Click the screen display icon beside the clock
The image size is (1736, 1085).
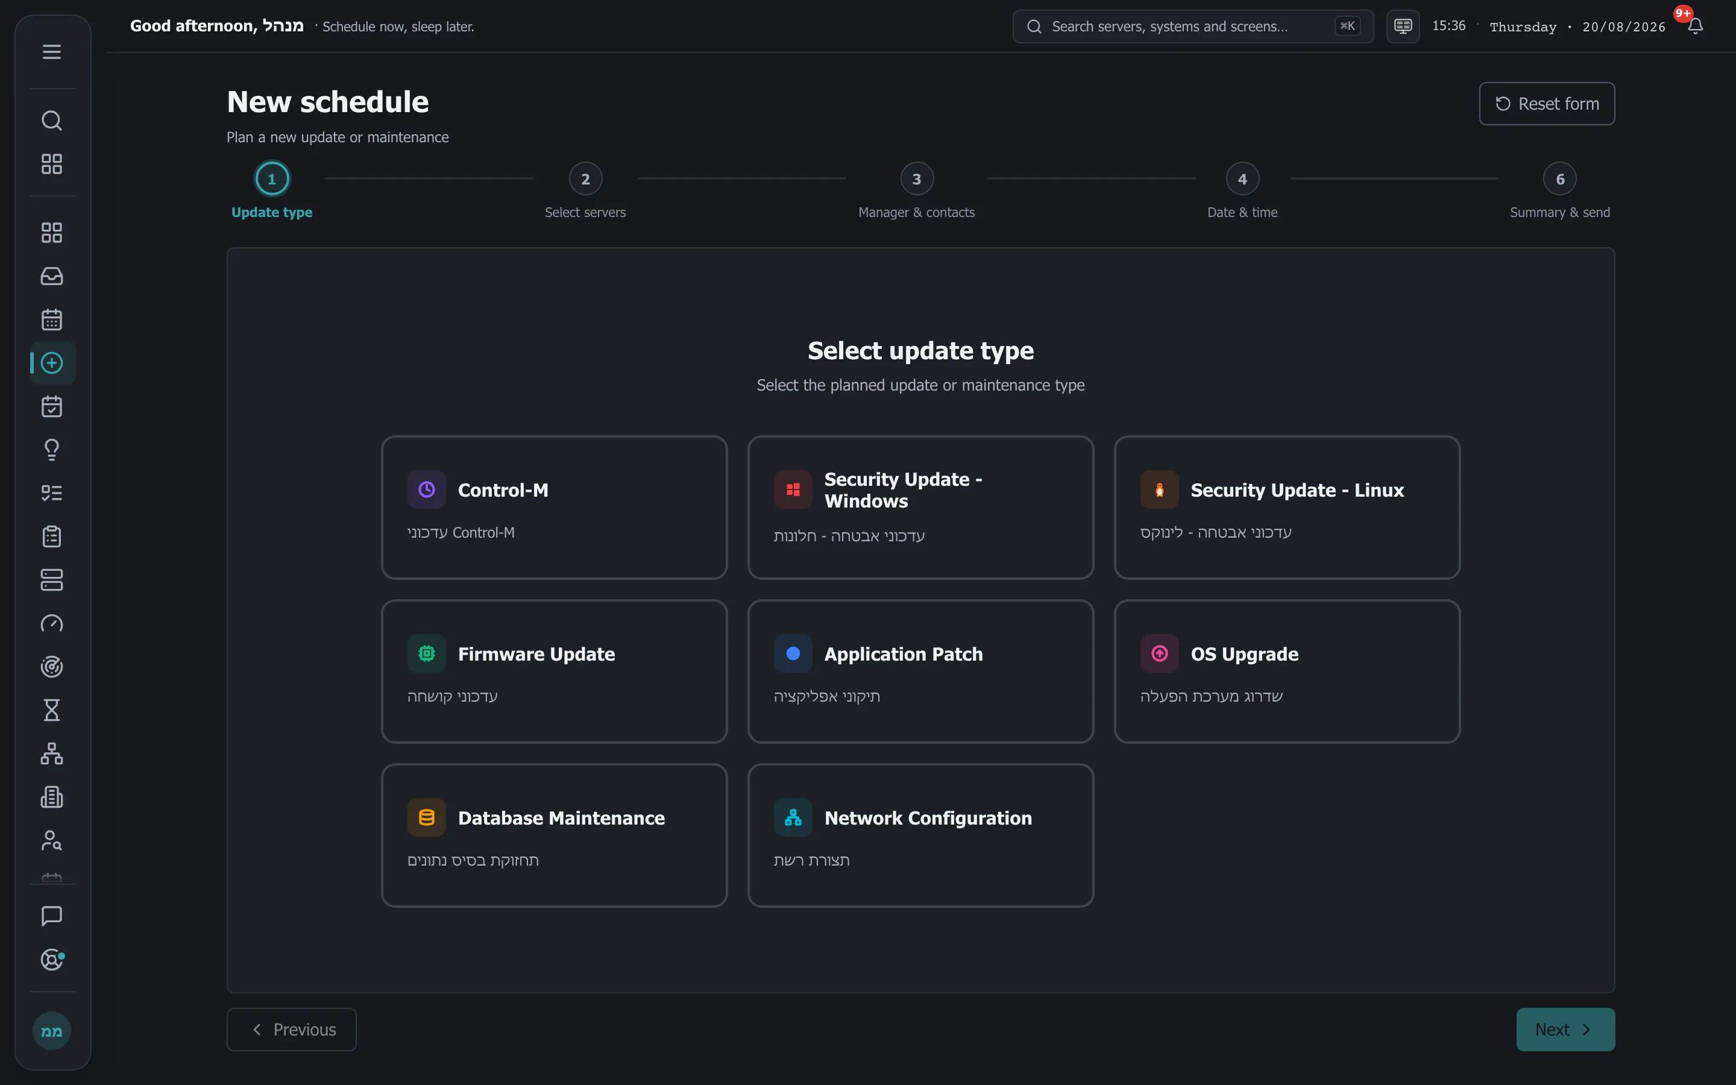point(1403,27)
